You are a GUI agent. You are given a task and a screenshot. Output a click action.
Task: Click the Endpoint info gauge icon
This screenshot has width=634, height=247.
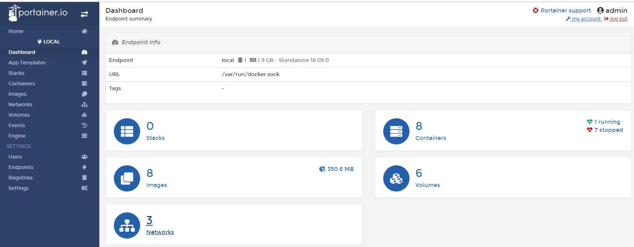point(115,42)
